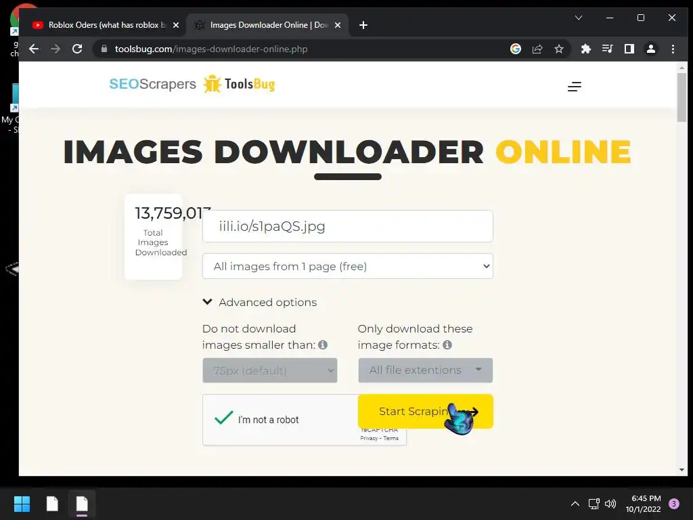The image size is (693, 520).
Task: Open the Windows Start button
Action: pos(22,504)
